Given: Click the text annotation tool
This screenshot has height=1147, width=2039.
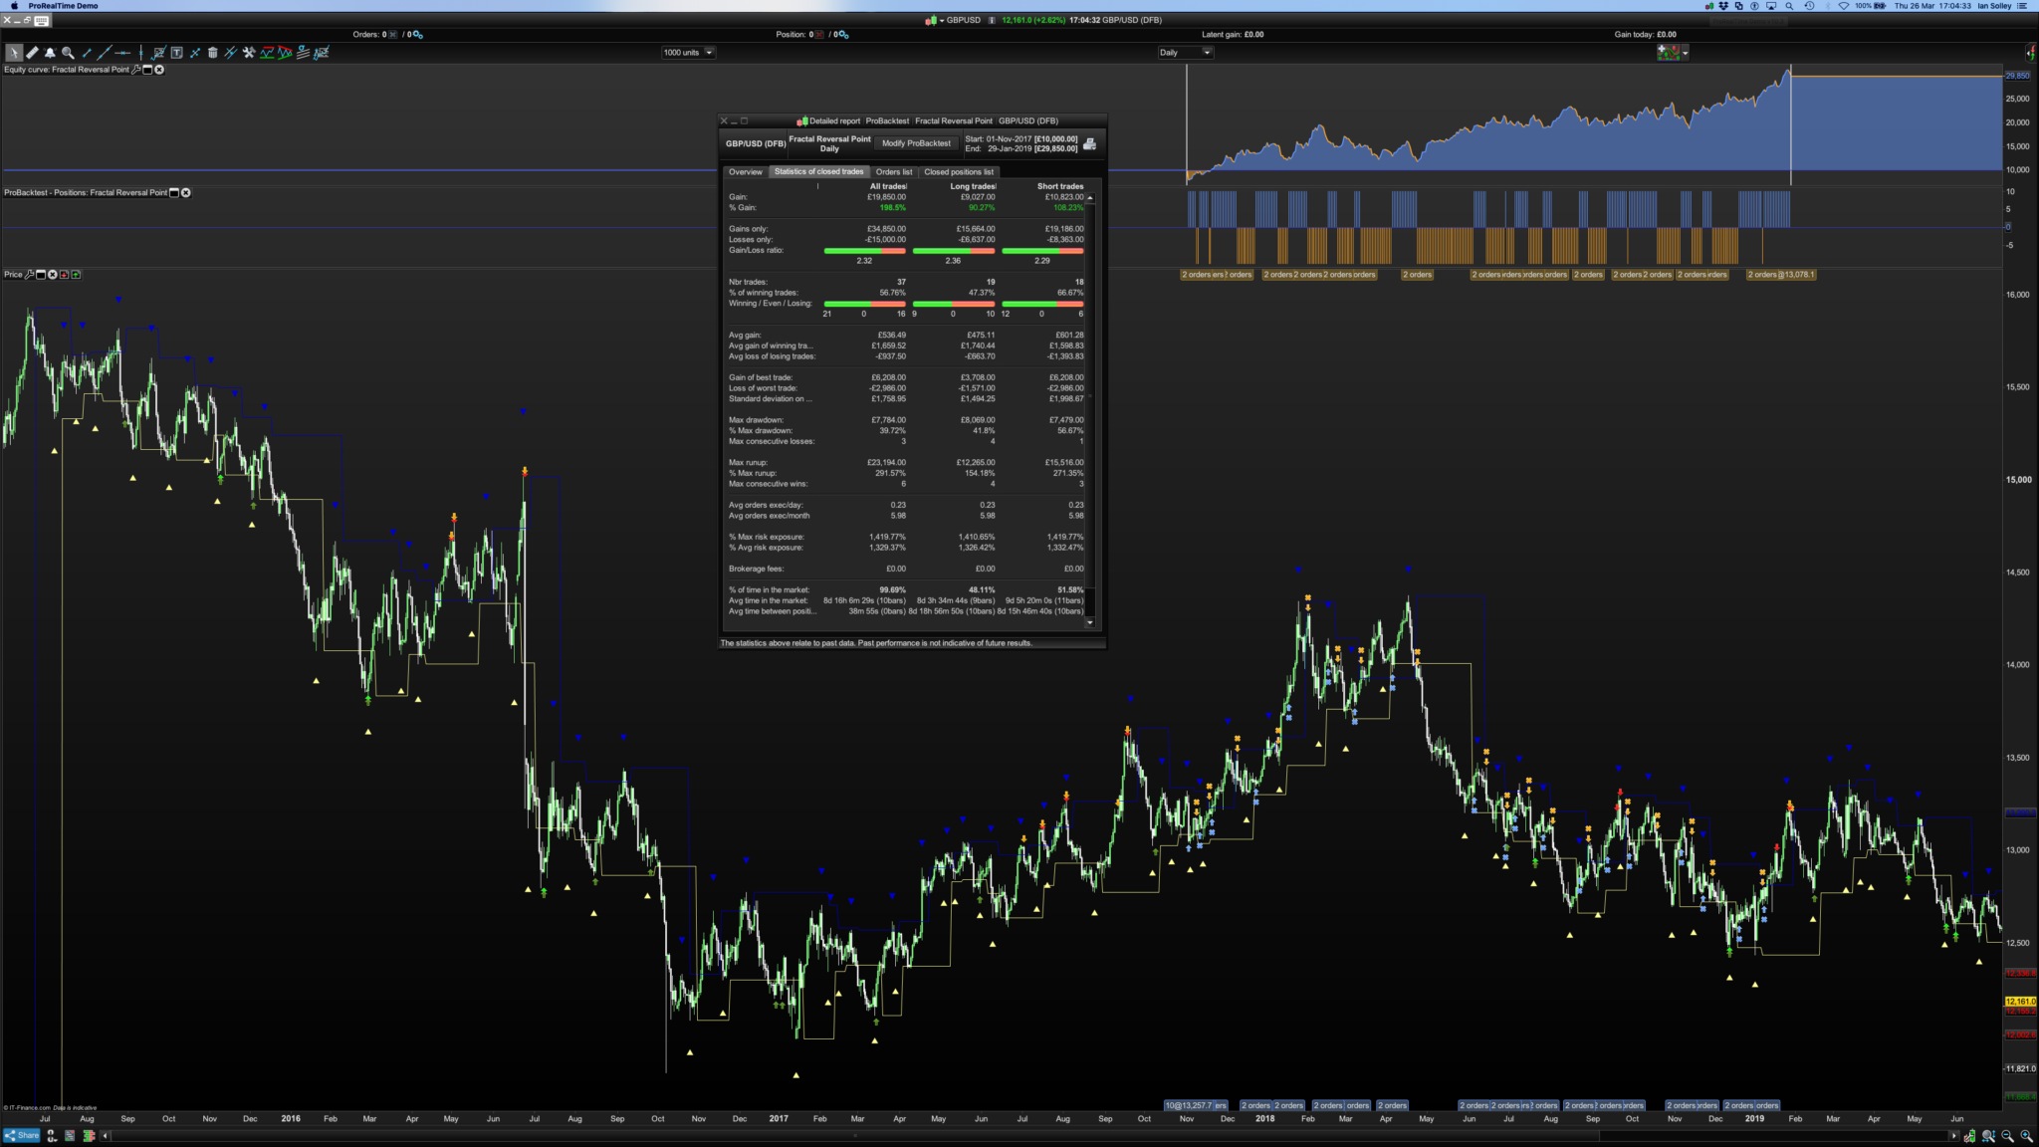Looking at the screenshot, I should (176, 53).
